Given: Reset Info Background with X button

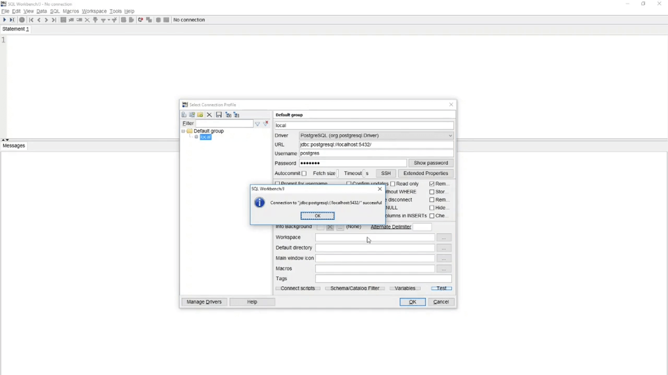Looking at the screenshot, I should pyautogui.click(x=330, y=227).
